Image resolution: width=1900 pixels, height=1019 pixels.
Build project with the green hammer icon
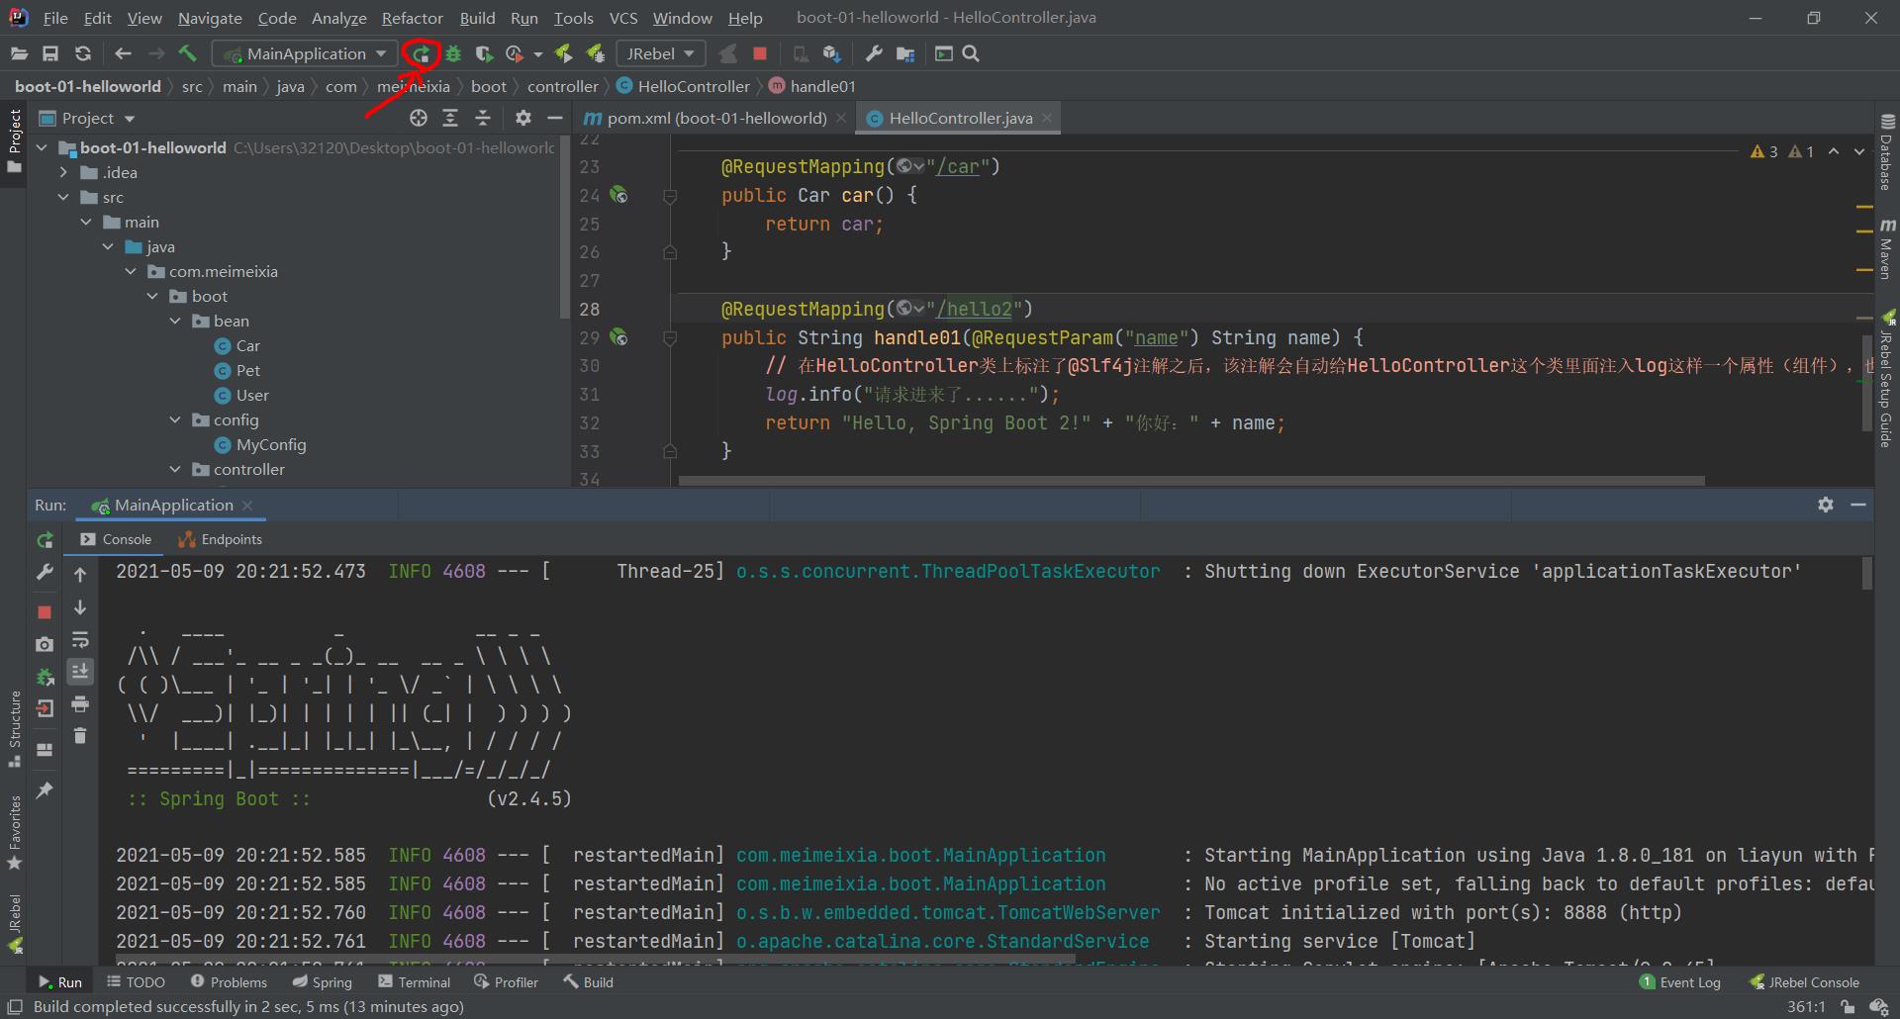(188, 53)
